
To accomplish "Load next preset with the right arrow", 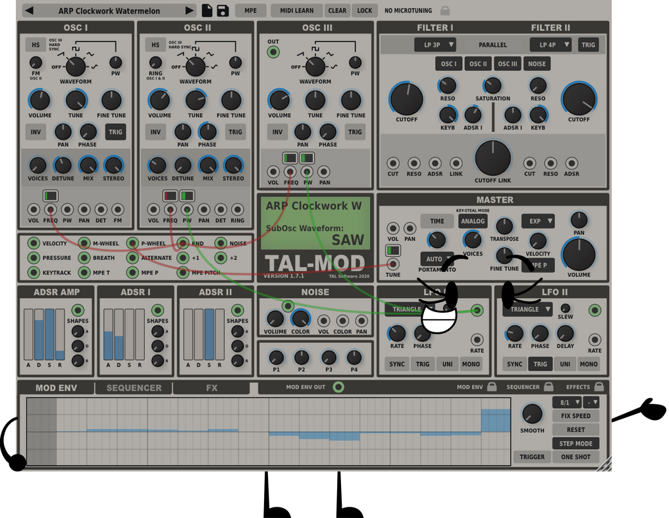I will pyautogui.click(x=190, y=11).
